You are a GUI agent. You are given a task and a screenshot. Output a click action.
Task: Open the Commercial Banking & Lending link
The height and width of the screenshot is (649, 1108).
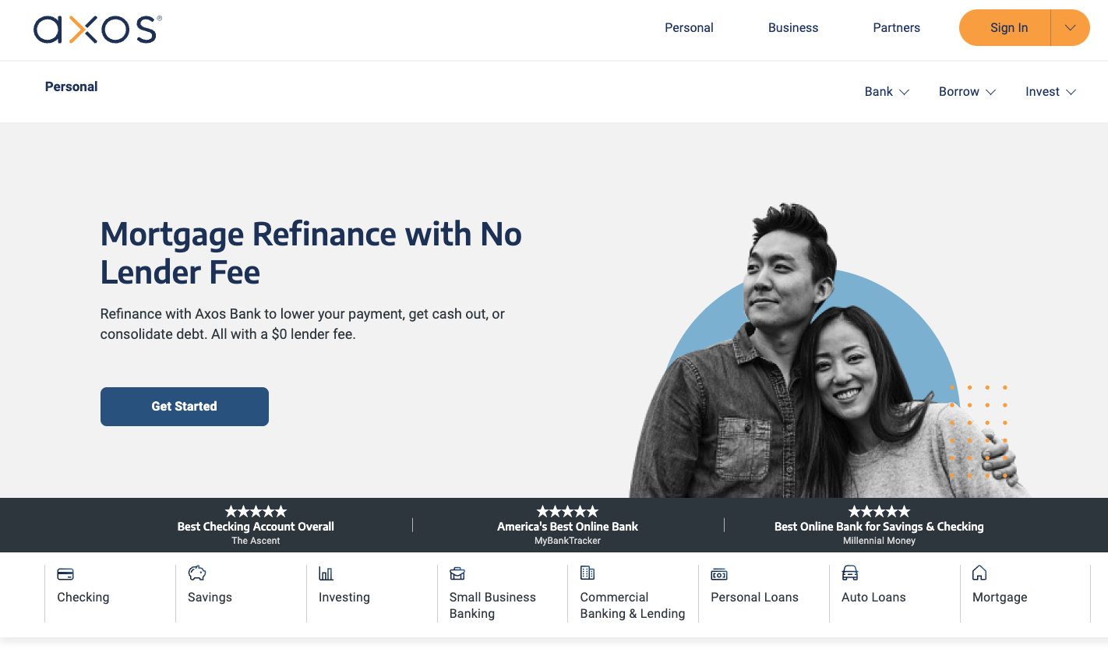click(633, 605)
